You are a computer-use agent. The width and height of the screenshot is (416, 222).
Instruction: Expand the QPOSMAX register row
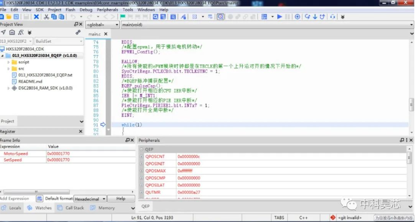click(141, 171)
